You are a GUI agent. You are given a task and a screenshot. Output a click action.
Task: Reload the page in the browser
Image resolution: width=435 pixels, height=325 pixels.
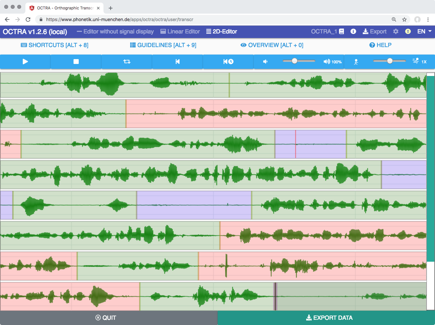point(28,19)
